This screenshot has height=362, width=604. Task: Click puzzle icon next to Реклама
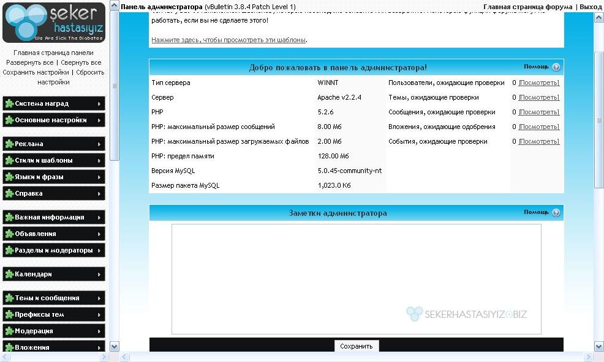click(9, 144)
